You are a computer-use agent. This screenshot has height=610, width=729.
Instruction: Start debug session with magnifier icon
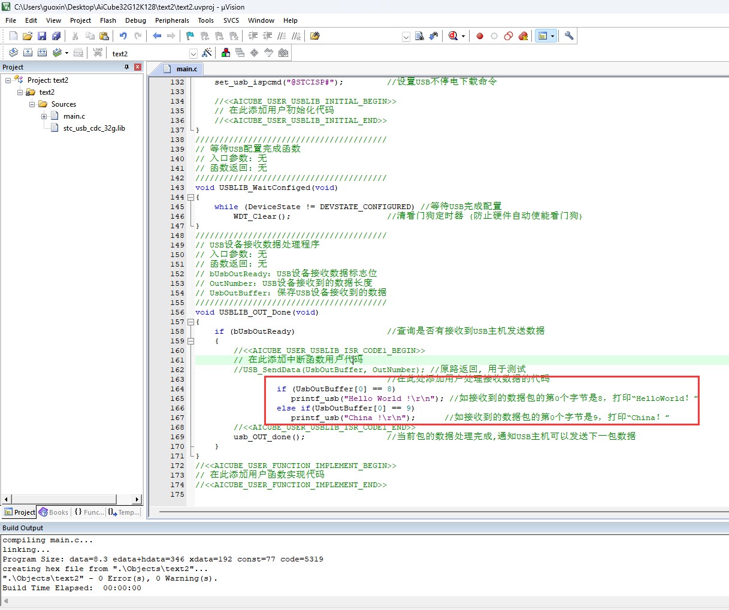(x=453, y=36)
